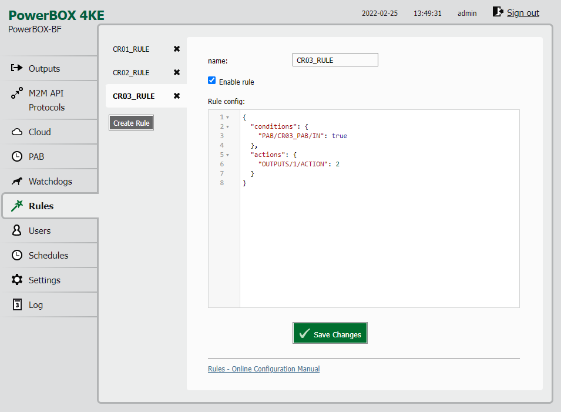Focus the rule name input field
This screenshot has height=412, width=561.
coord(335,60)
